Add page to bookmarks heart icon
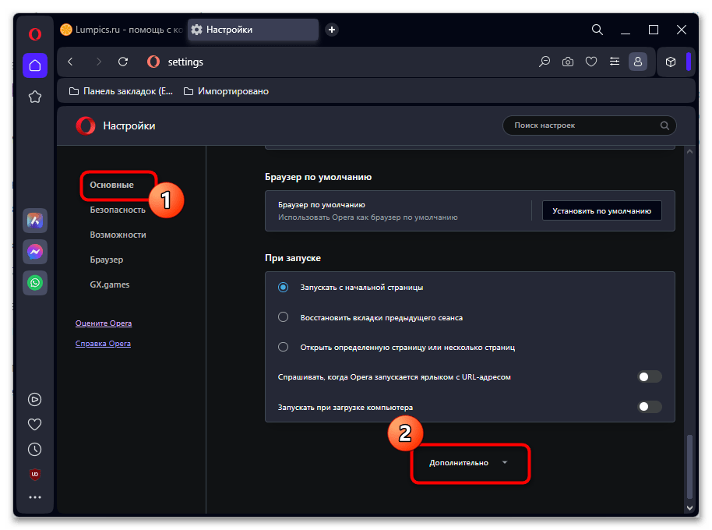The width and height of the screenshot is (712, 530). tap(590, 62)
